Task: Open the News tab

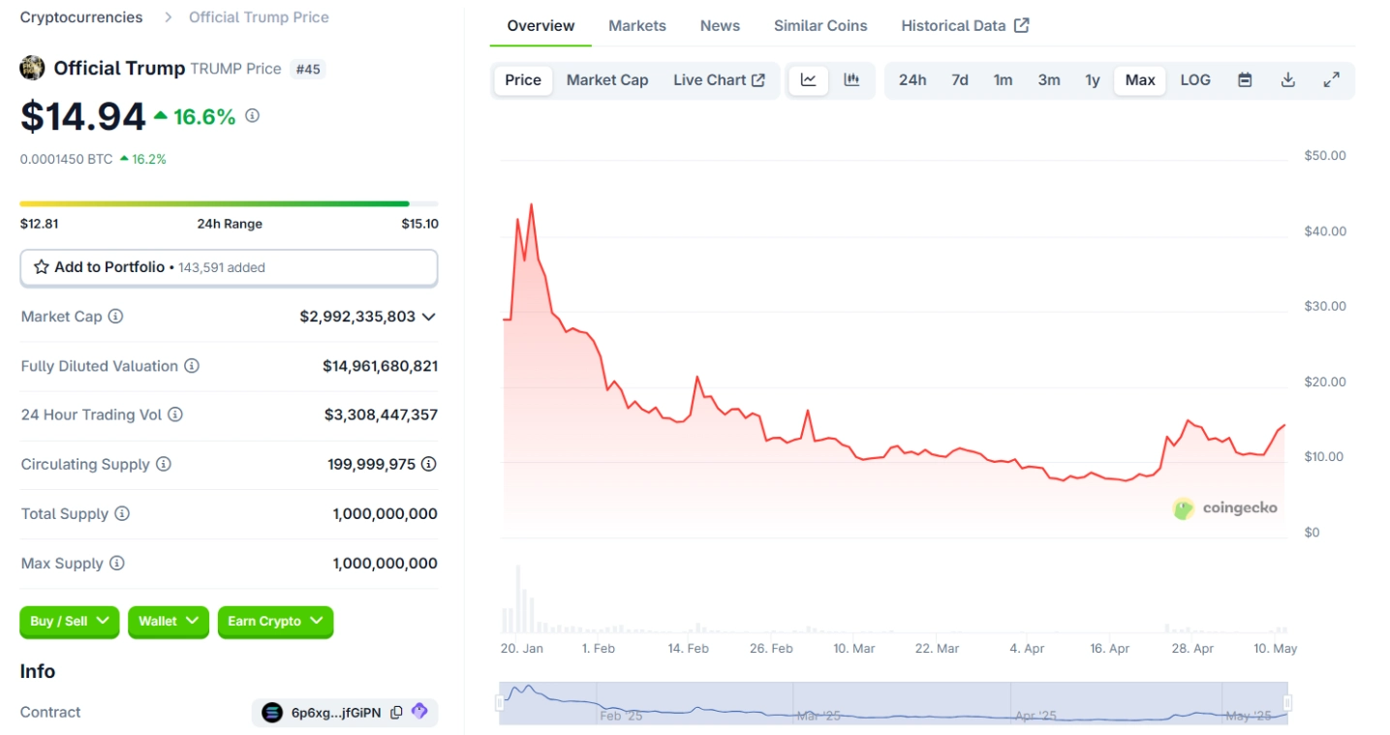Action: [x=720, y=25]
